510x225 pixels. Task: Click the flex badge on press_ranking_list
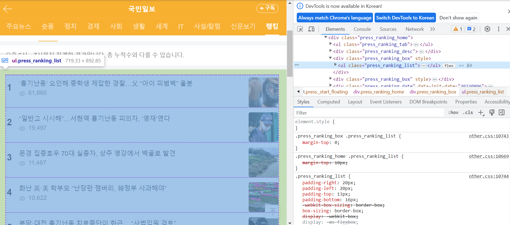coord(449,66)
